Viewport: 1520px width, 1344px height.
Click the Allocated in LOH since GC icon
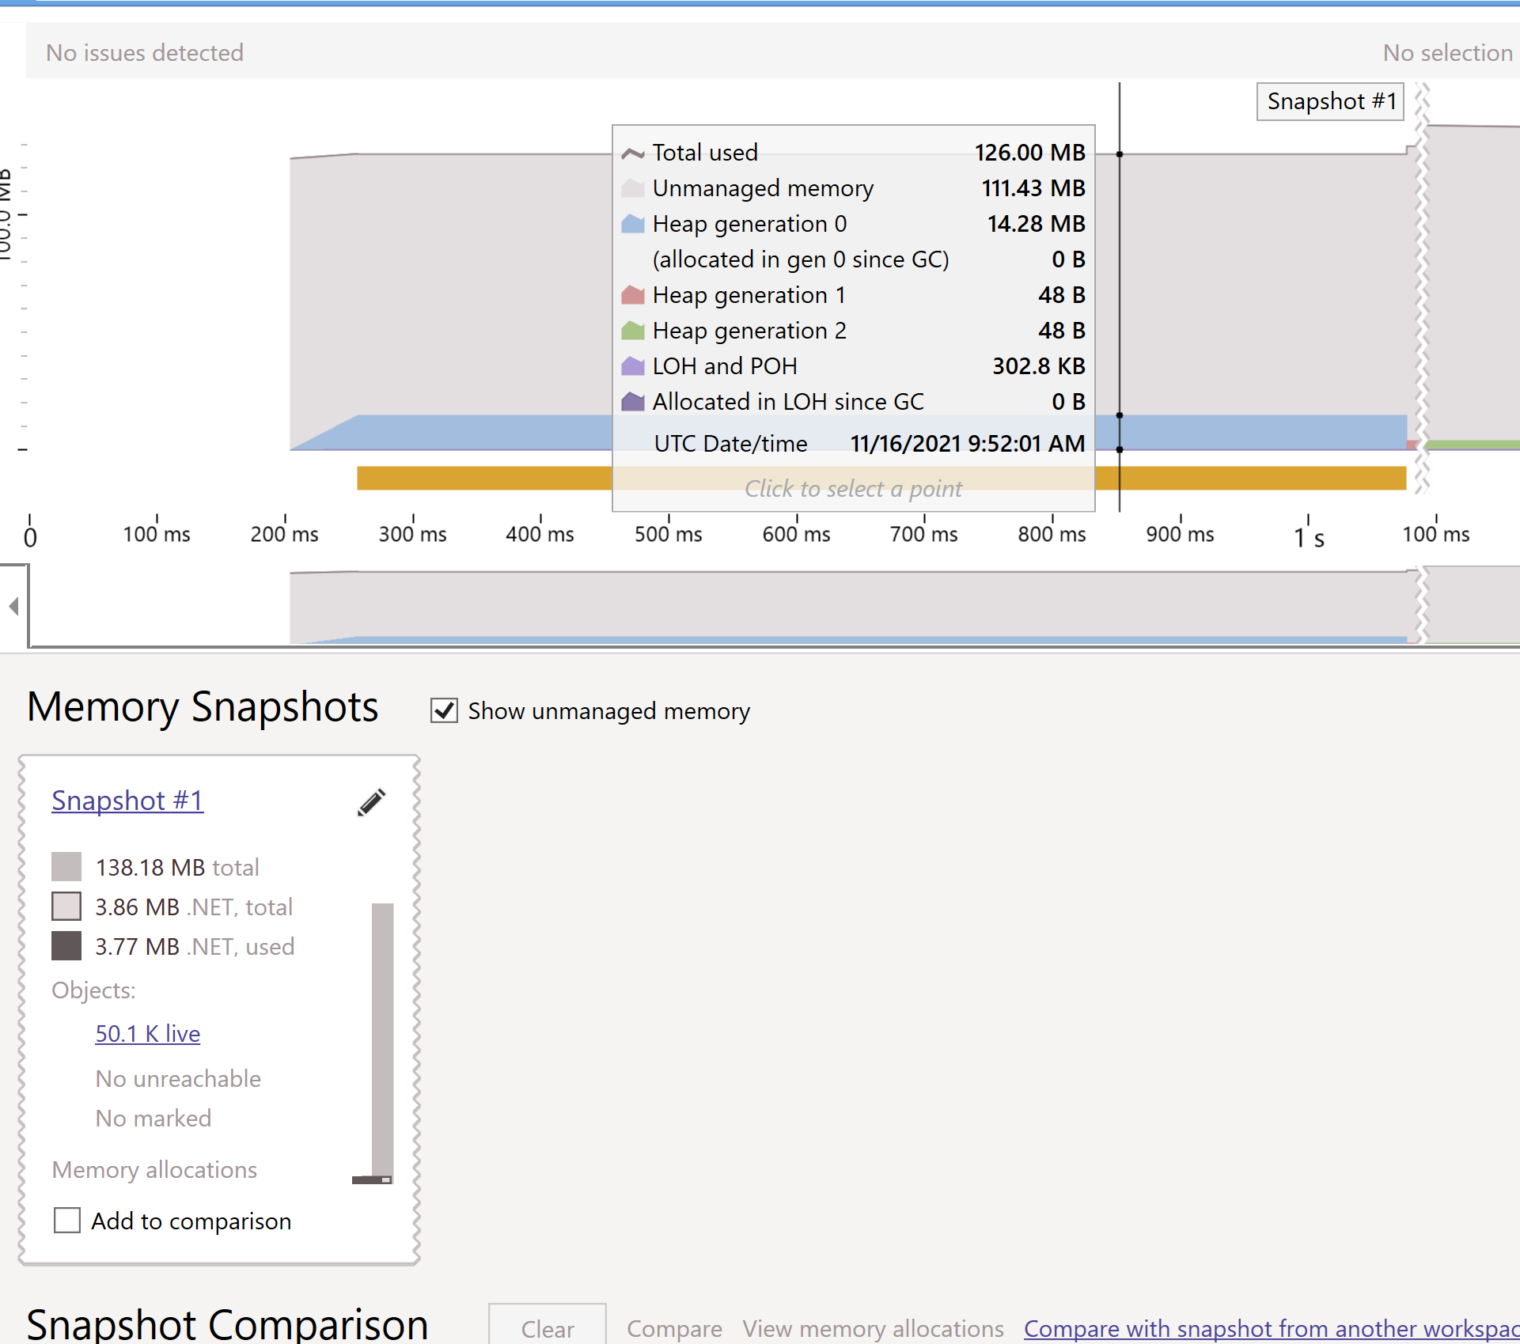pos(634,401)
